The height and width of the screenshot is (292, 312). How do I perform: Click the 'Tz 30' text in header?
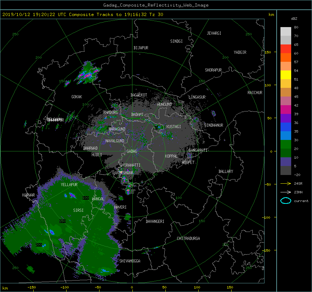(156, 15)
